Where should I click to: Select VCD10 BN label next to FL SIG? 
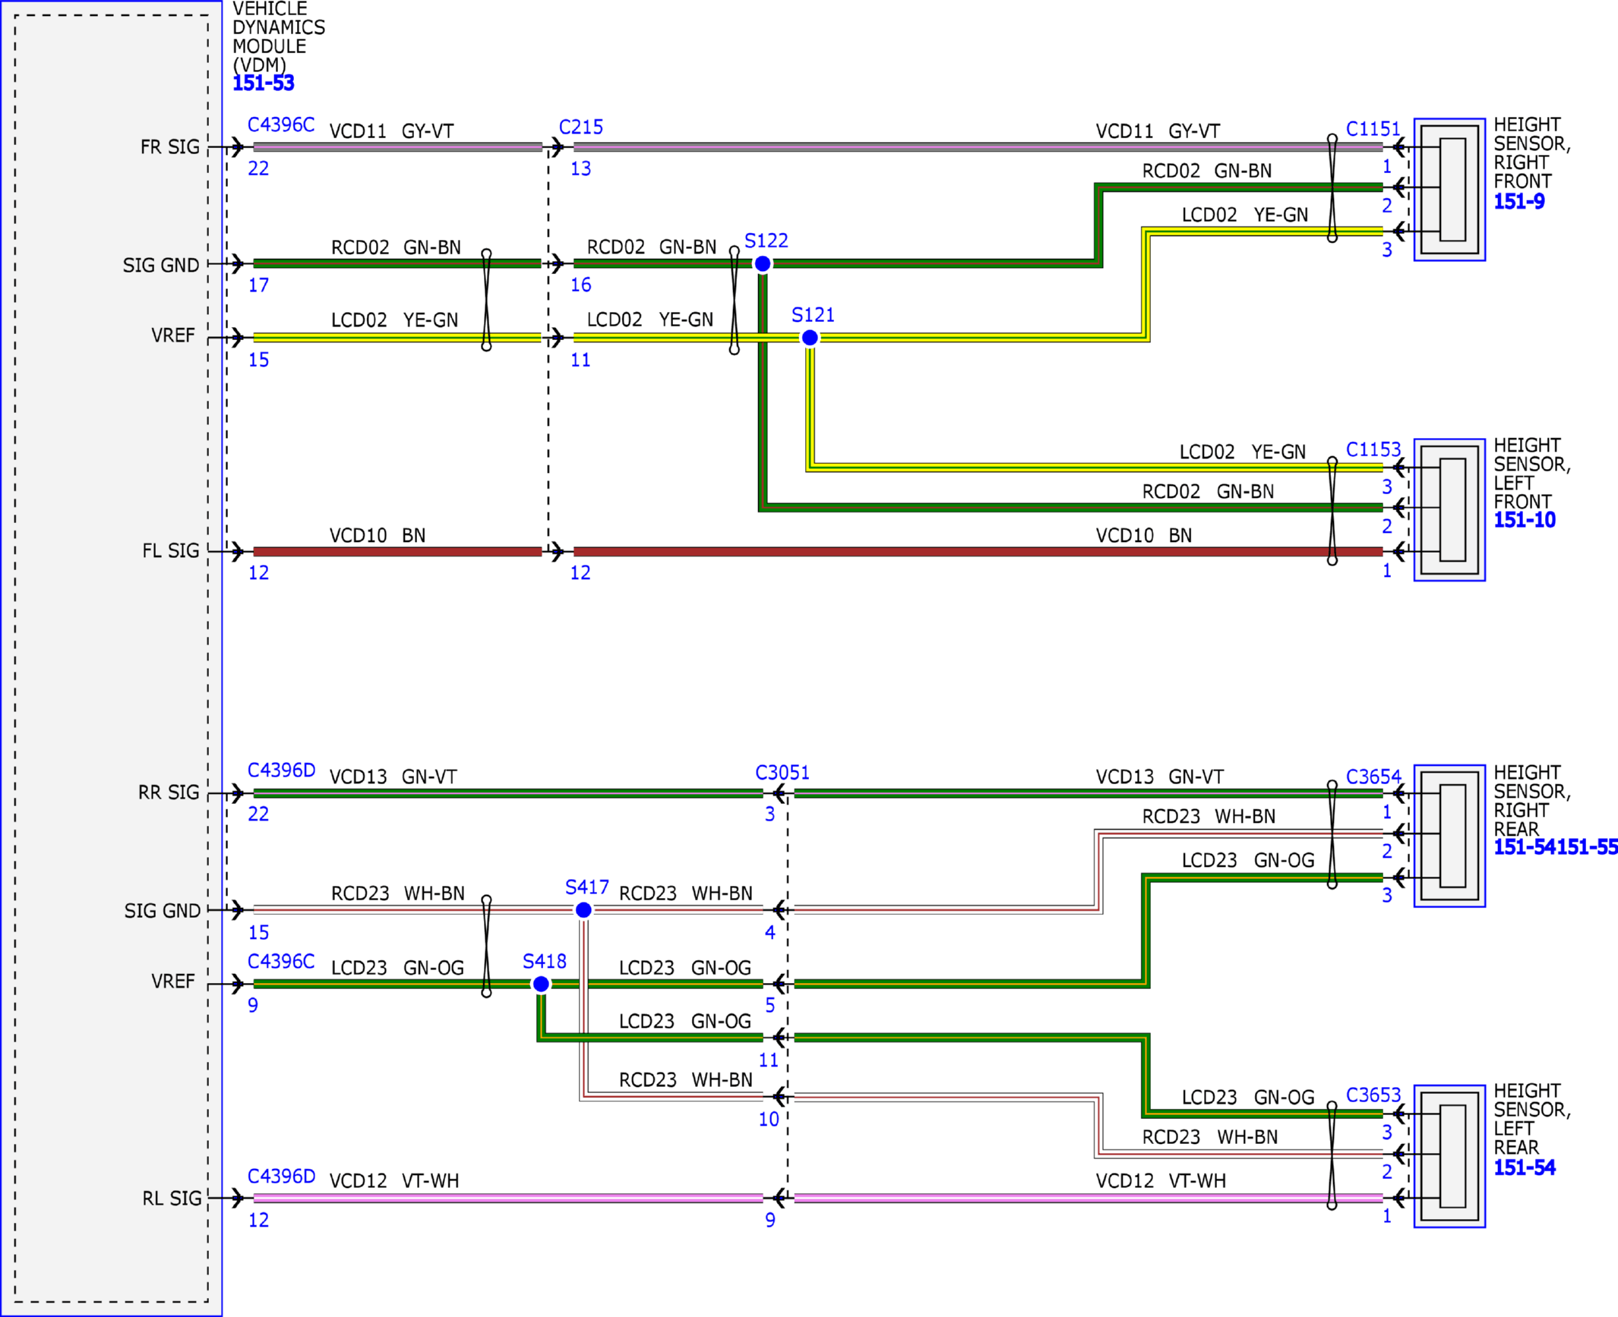coord(378,537)
